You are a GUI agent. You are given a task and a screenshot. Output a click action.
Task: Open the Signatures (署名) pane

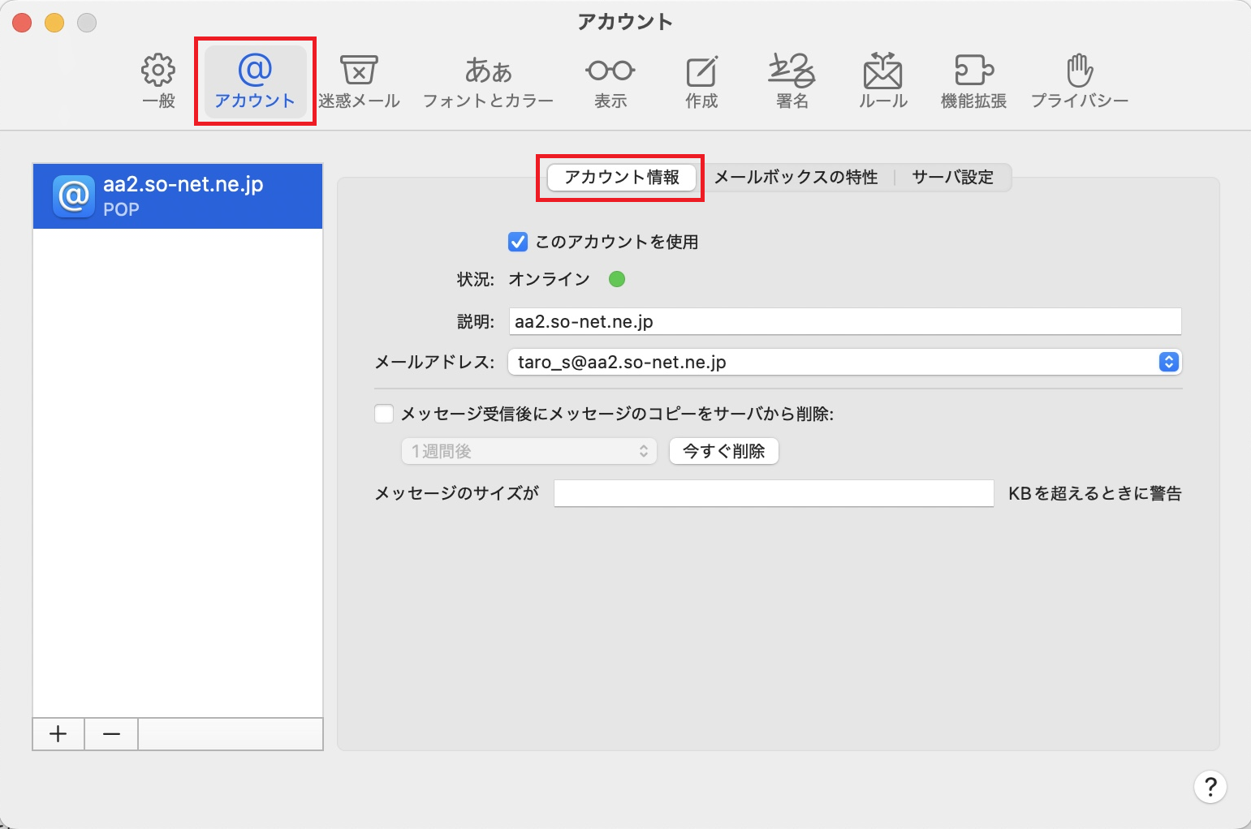pos(792,81)
